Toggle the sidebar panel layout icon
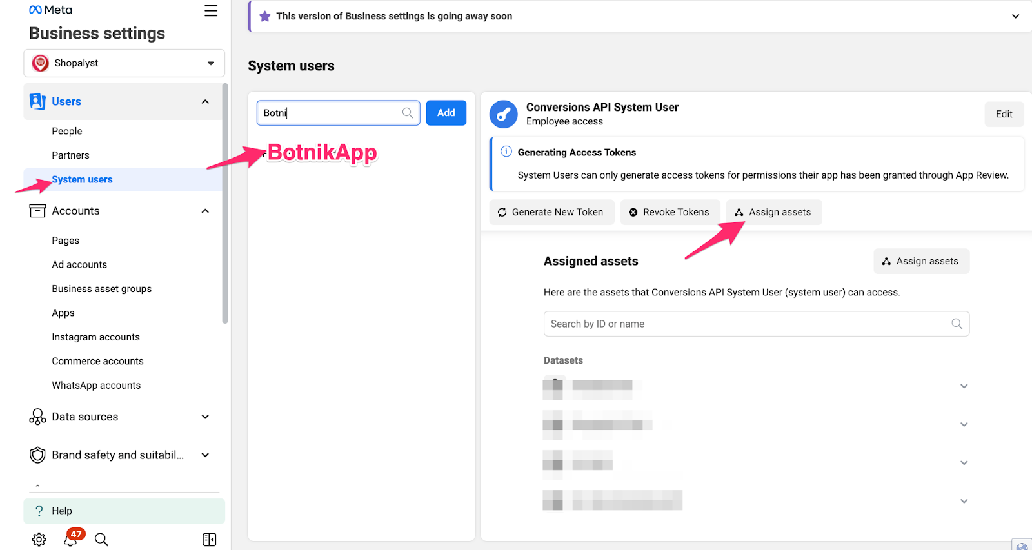Viewport: 1032px width, 550px height. pyautogui.click(x=209, y=540)
